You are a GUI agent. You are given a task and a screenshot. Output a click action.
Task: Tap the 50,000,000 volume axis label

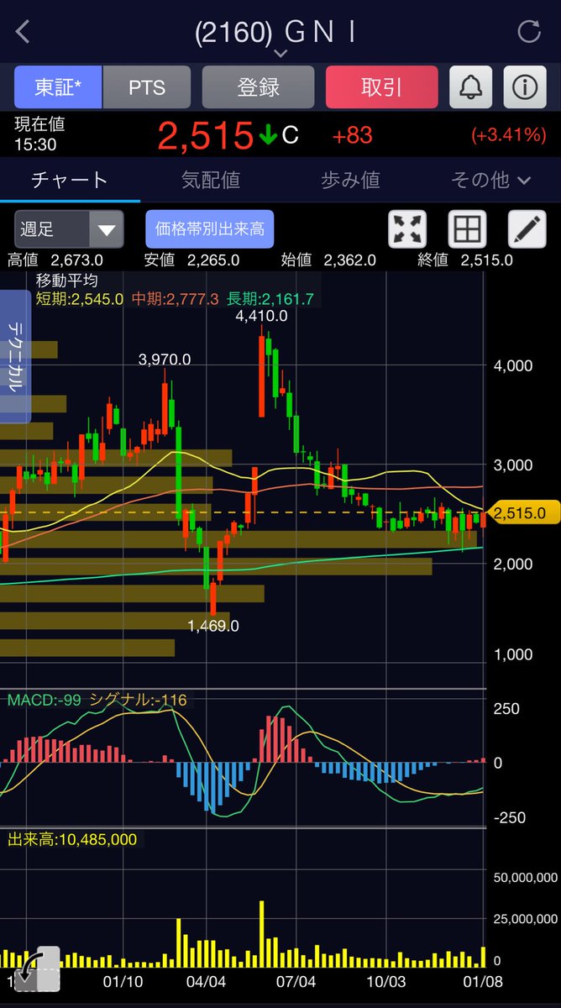point(524,878)
